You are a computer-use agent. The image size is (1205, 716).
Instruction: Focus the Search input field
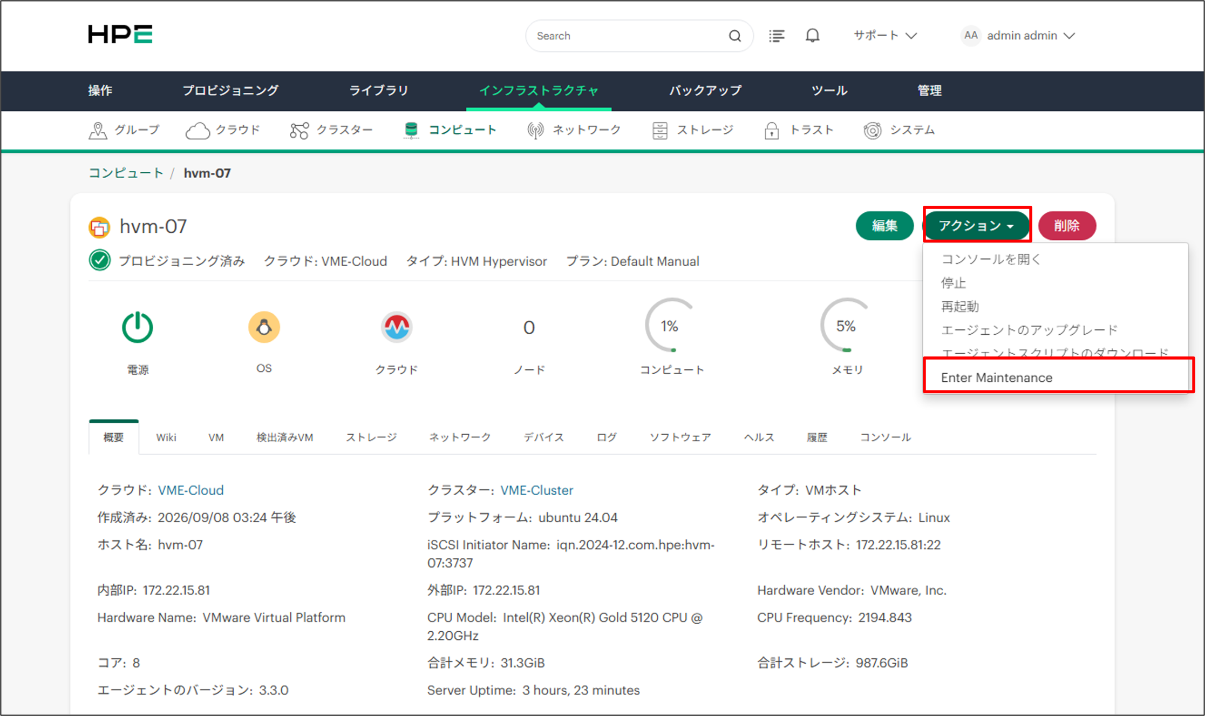point(629,36)
